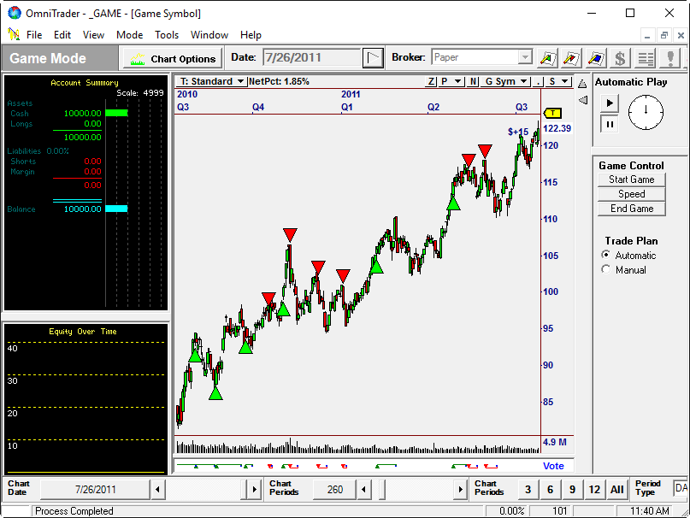Click the Speed button
The image size is (690, 518).
pos(631,194)
